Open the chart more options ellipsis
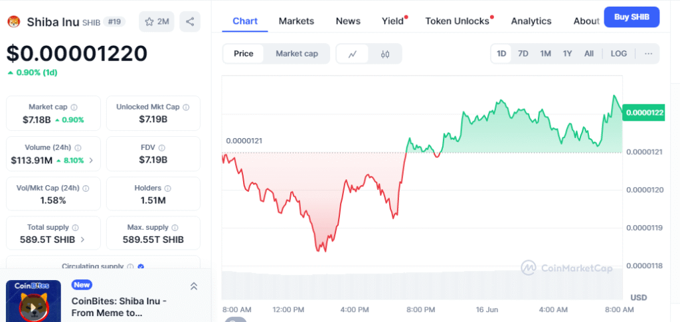 tap(648, 54)
